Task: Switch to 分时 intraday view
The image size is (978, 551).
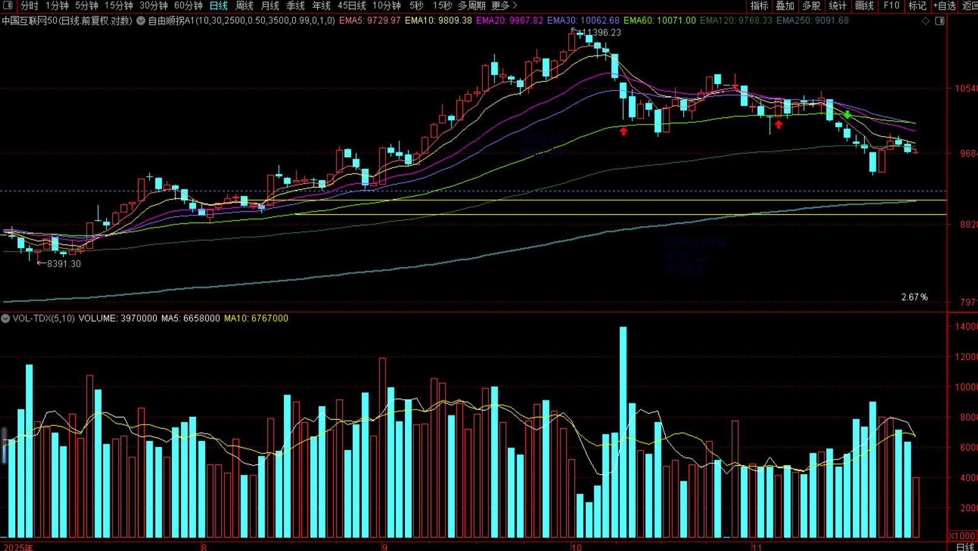Action: point(29,5)
